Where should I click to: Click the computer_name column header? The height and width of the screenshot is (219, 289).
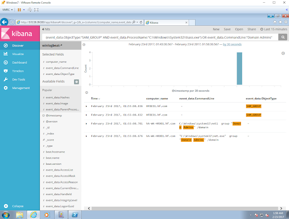pyautogui.click(x=157, y=98)
